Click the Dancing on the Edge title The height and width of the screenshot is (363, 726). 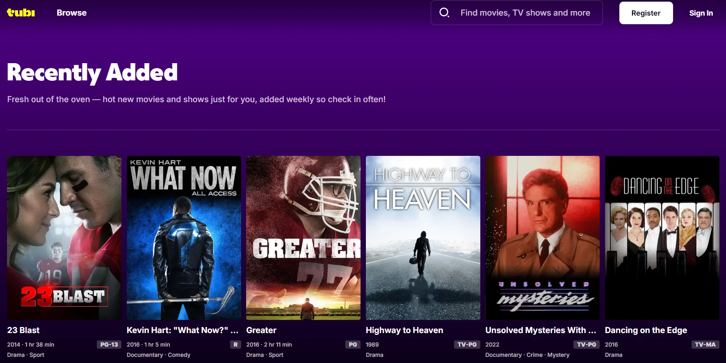click(646, 330)
